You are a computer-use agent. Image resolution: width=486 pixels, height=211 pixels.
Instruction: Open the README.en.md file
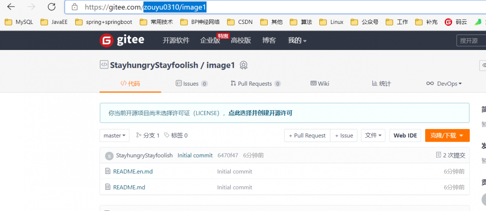pos(133,172)
